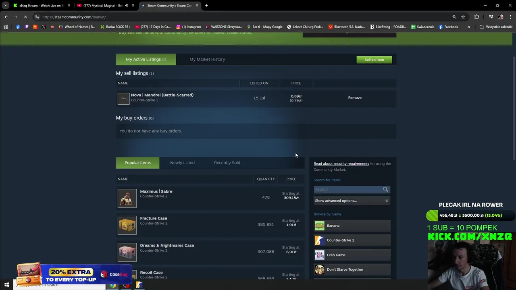The image size is (516, 290).
Task: Open the Instagram bookmark
Action: point(188,27)
